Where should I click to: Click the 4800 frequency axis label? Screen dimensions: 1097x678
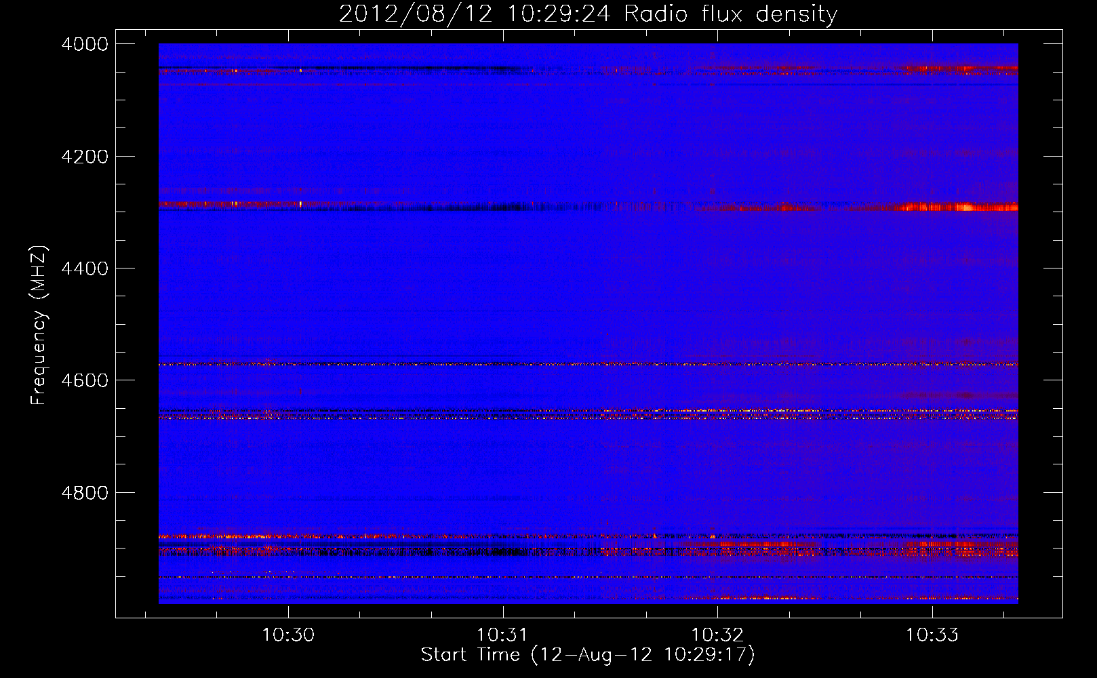[x=85, y=493]
